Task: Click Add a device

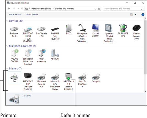Action: (15, 14)
